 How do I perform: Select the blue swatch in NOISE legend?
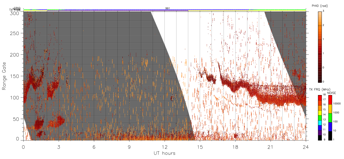pos(330,127)
